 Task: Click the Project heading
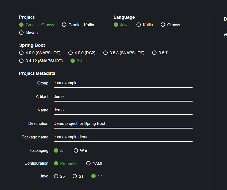coord(27,17)
